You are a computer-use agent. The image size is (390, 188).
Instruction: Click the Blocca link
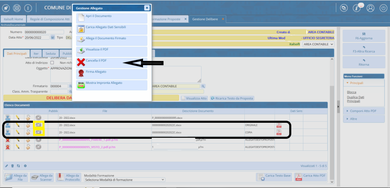click(x=352, y=92)
